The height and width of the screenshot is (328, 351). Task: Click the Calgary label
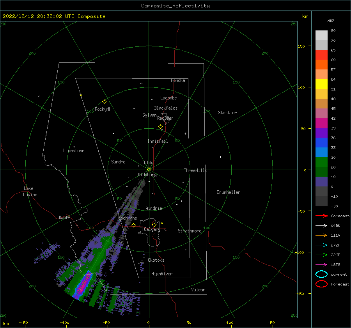pos(152,229)
